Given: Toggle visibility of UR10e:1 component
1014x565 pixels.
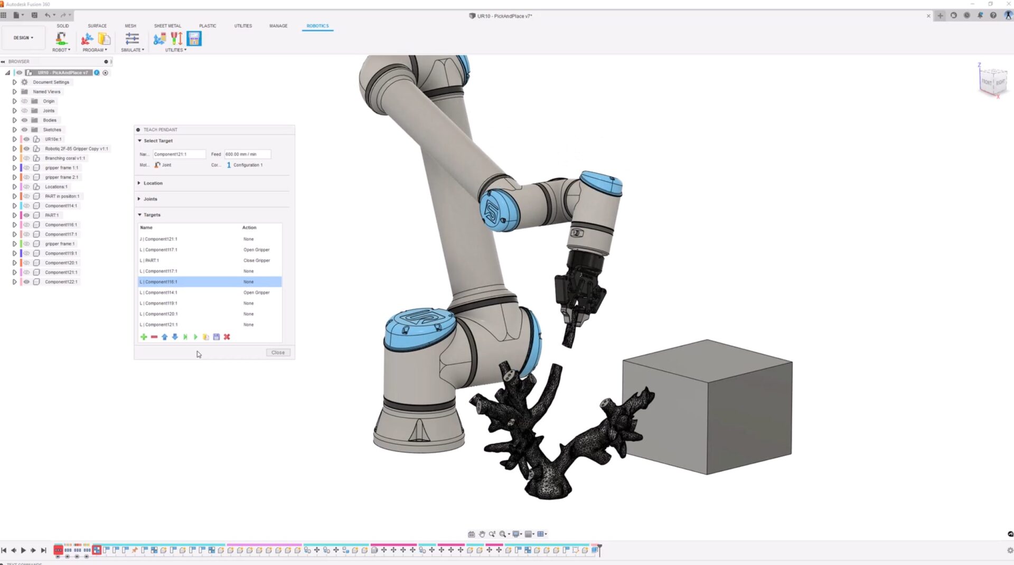Looking at the screenshot, I should [26, 139].
